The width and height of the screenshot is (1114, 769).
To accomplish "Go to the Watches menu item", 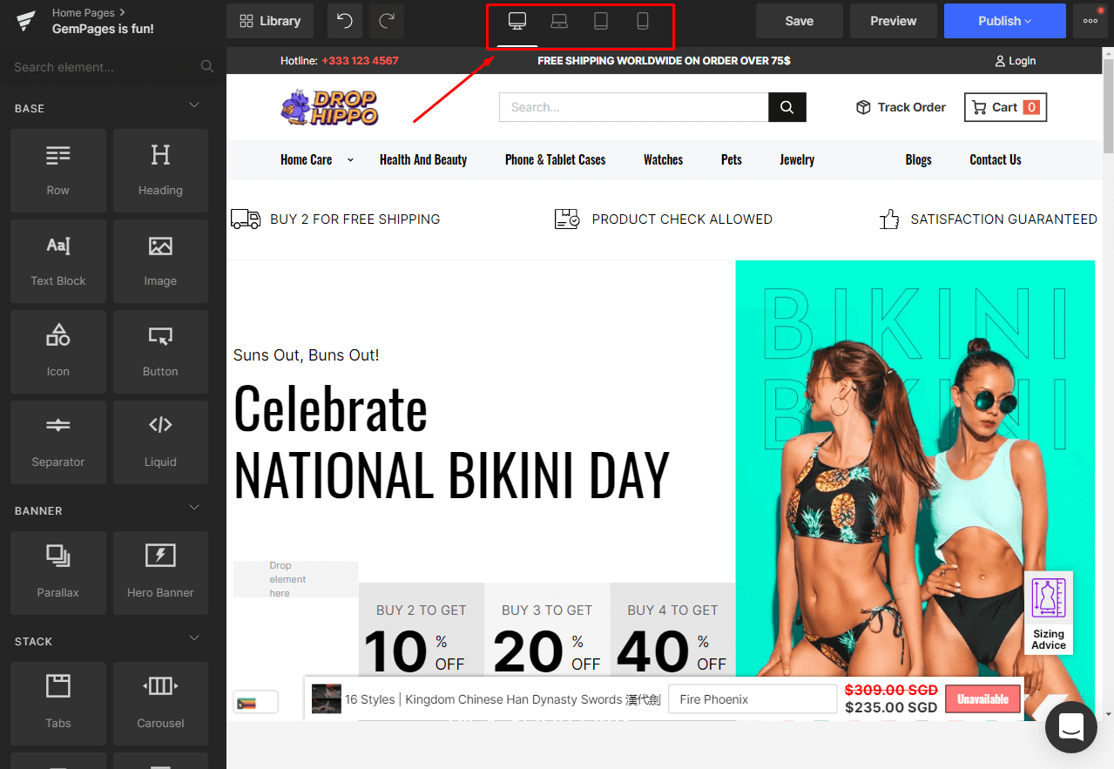I will pos(664,159).
